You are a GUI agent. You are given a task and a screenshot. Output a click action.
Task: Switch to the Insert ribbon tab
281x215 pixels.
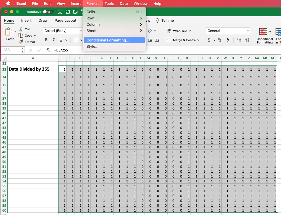[26, 21]
